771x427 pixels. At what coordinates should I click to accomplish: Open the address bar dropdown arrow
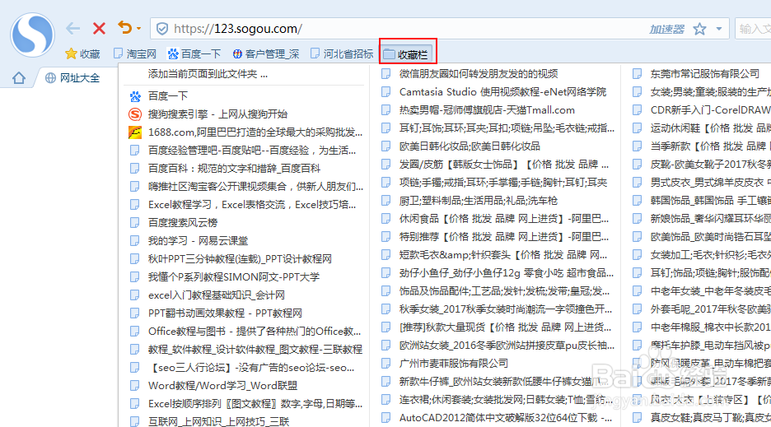click(x=719, y=29)
